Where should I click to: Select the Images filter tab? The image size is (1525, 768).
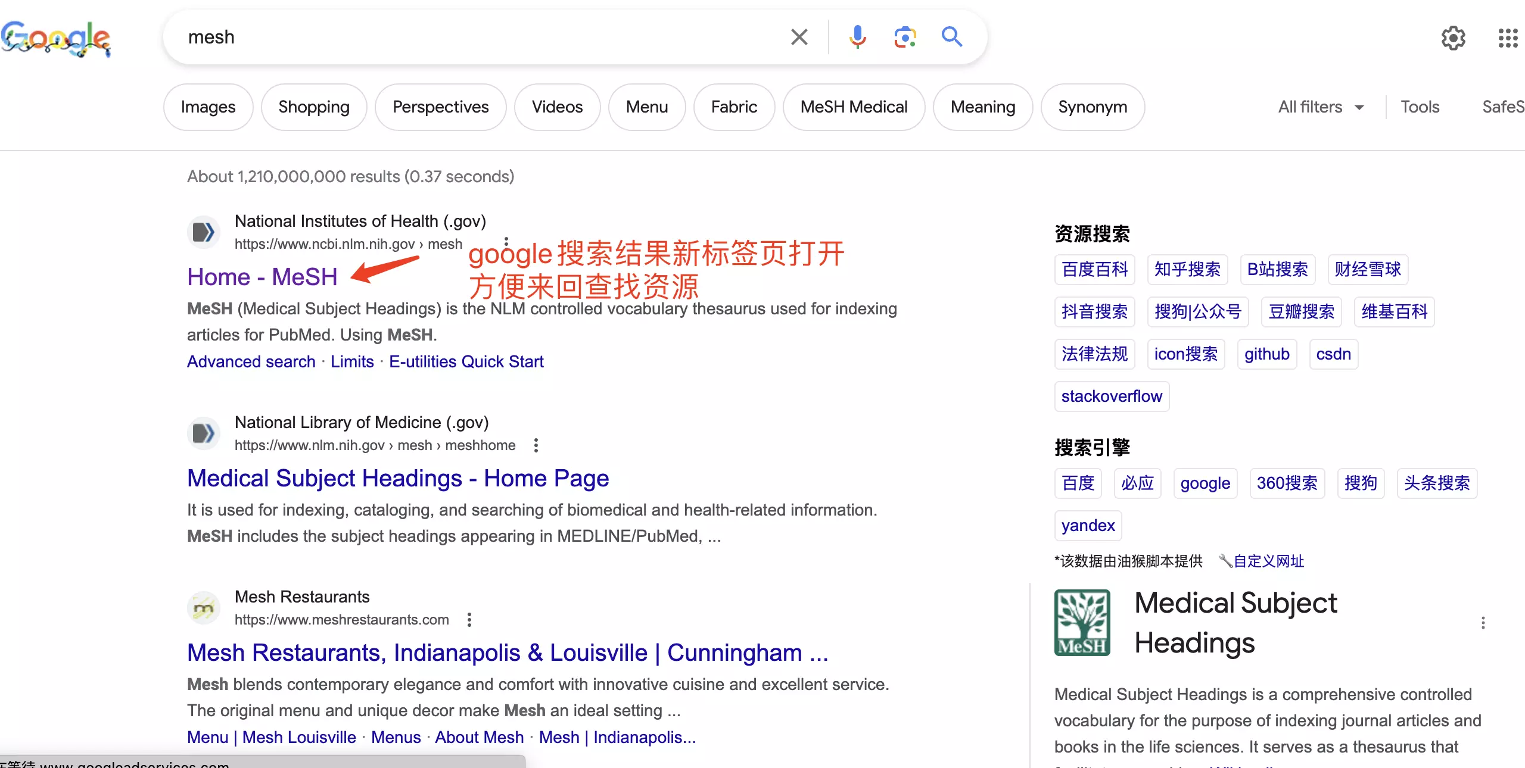208,107
